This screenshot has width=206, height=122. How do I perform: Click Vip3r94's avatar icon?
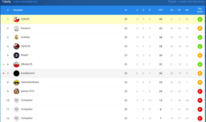[17, 46]
